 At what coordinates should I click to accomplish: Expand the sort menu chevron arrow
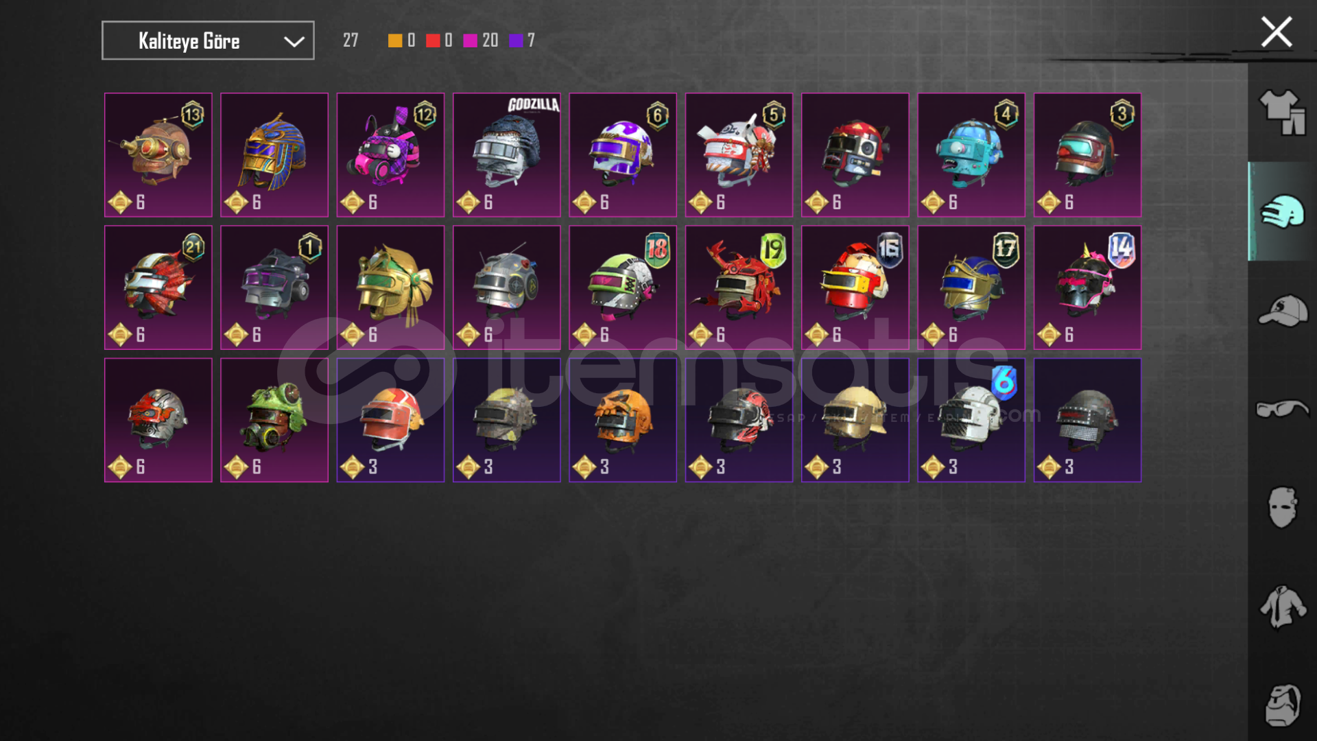tap(294, 42)
